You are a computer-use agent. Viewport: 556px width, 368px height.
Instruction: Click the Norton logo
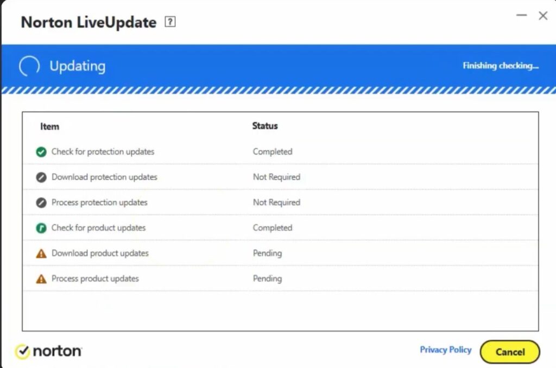(x=48, y=351)
